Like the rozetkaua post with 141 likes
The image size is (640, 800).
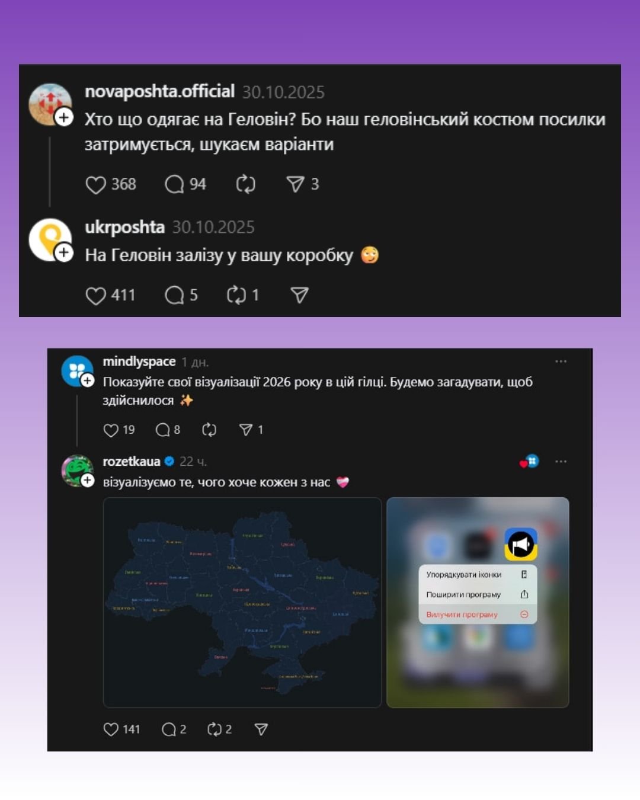point(111,729)
